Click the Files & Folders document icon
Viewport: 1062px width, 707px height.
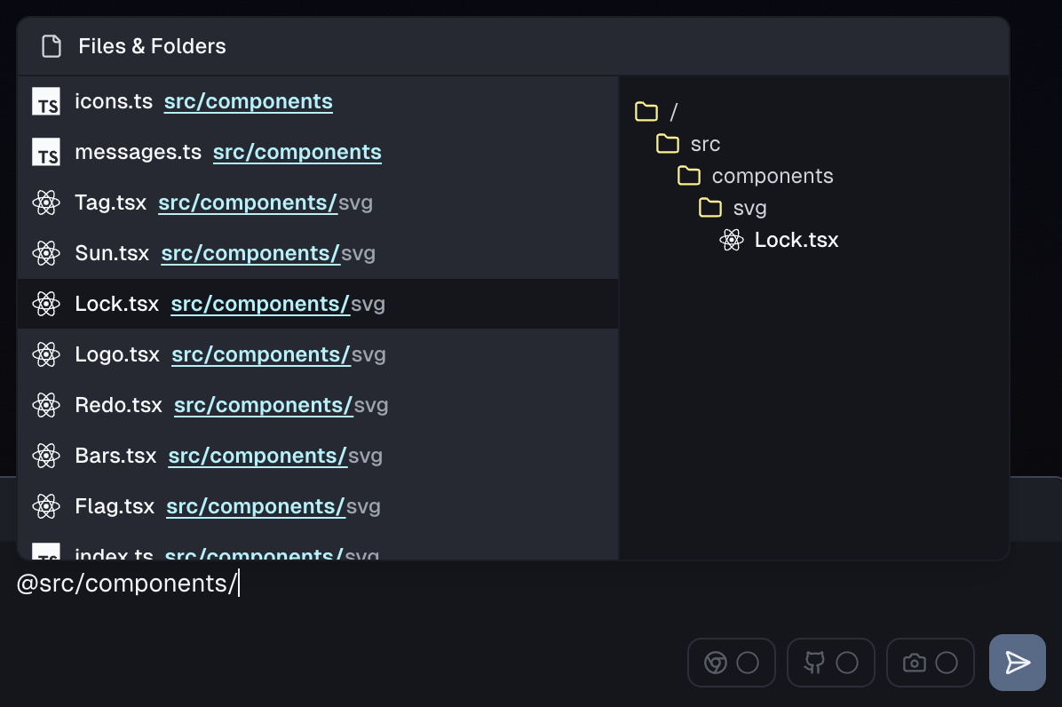[52, 46]
